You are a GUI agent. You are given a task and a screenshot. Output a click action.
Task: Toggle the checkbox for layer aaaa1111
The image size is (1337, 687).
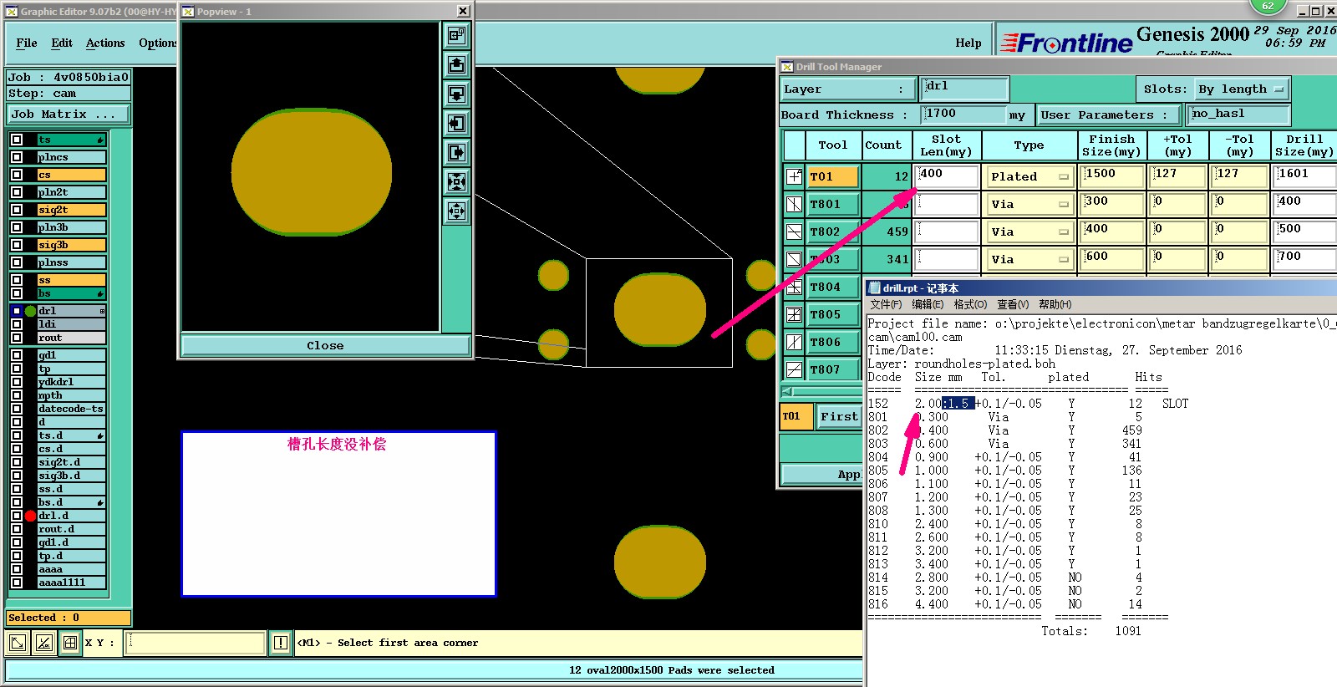[17, 583]
